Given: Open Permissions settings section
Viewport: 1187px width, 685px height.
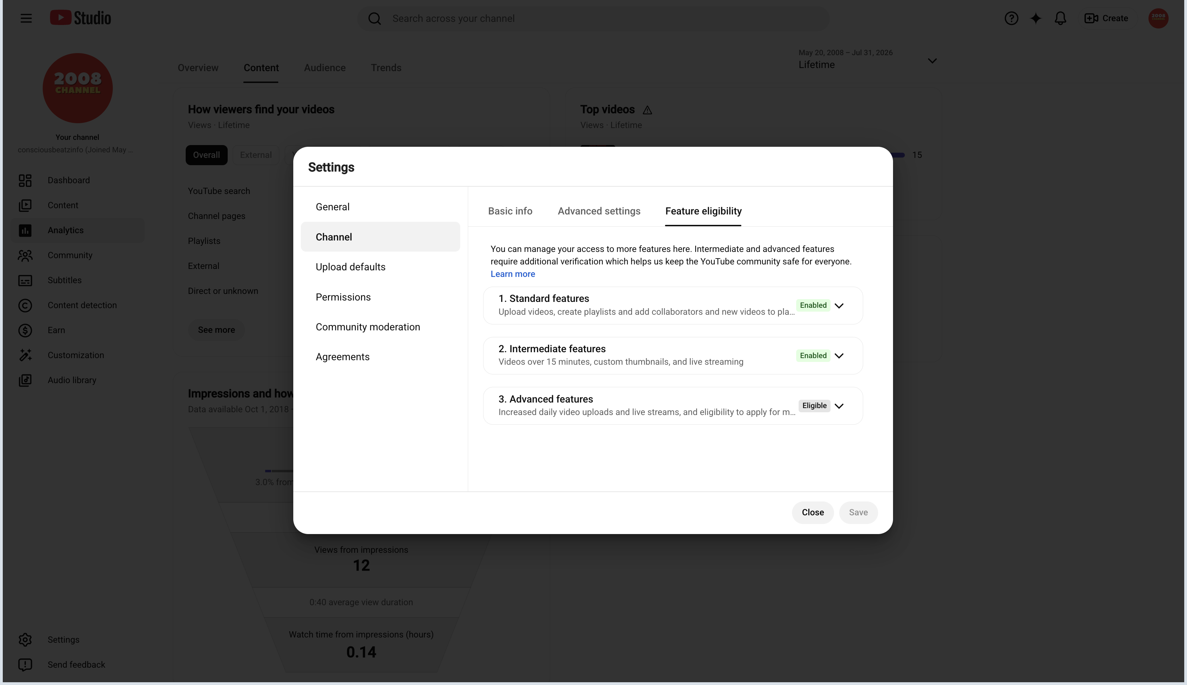Looking at the screenshot, I should (x=380, y=297).
